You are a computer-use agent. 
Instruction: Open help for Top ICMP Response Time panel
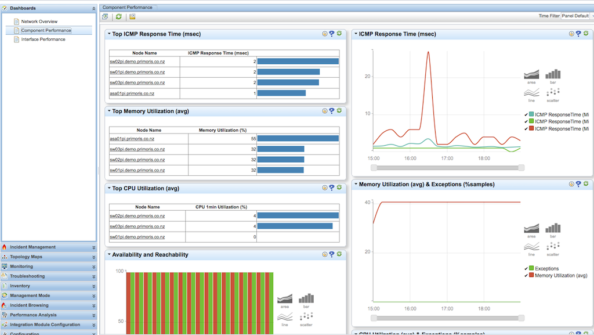tap(332, 34)
